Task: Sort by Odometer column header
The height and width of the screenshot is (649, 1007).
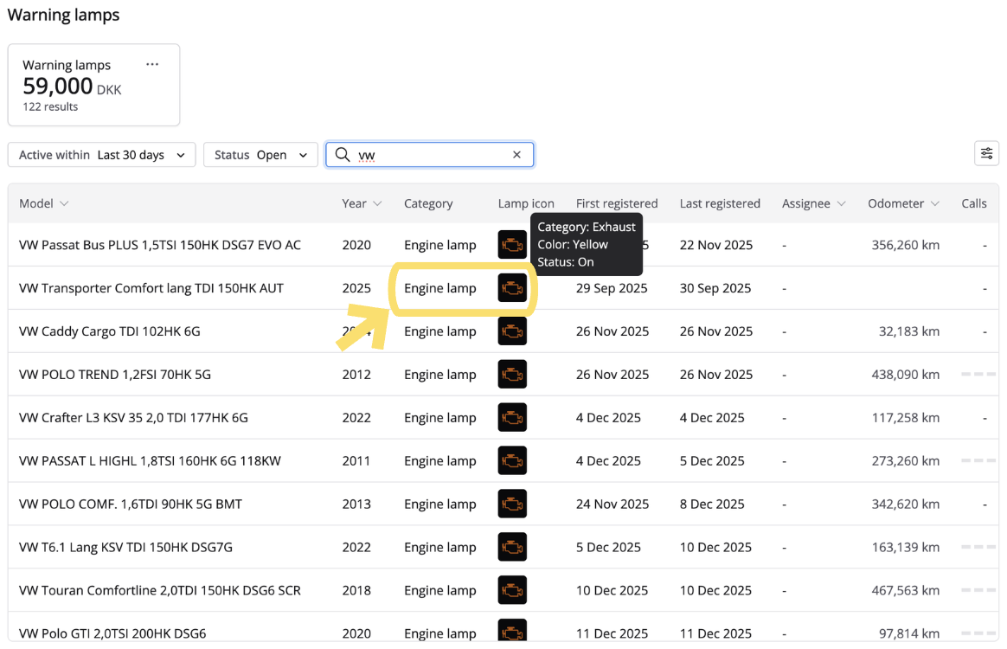Action: tap(903, 203)
